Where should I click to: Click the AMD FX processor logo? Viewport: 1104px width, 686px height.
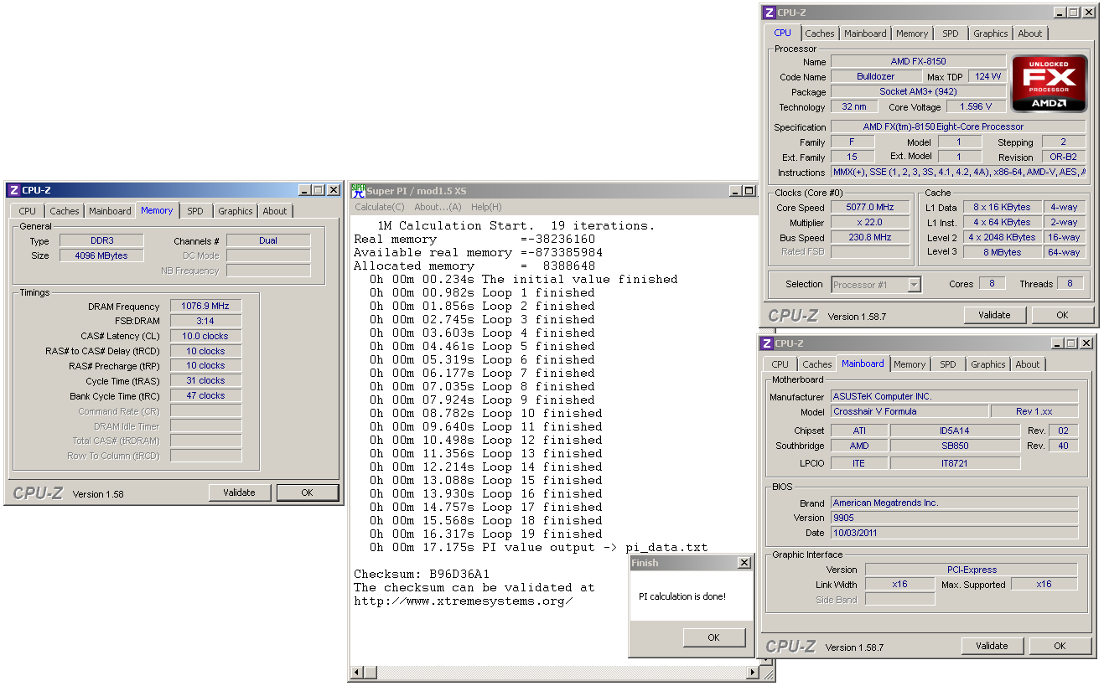coord(1050,84)
